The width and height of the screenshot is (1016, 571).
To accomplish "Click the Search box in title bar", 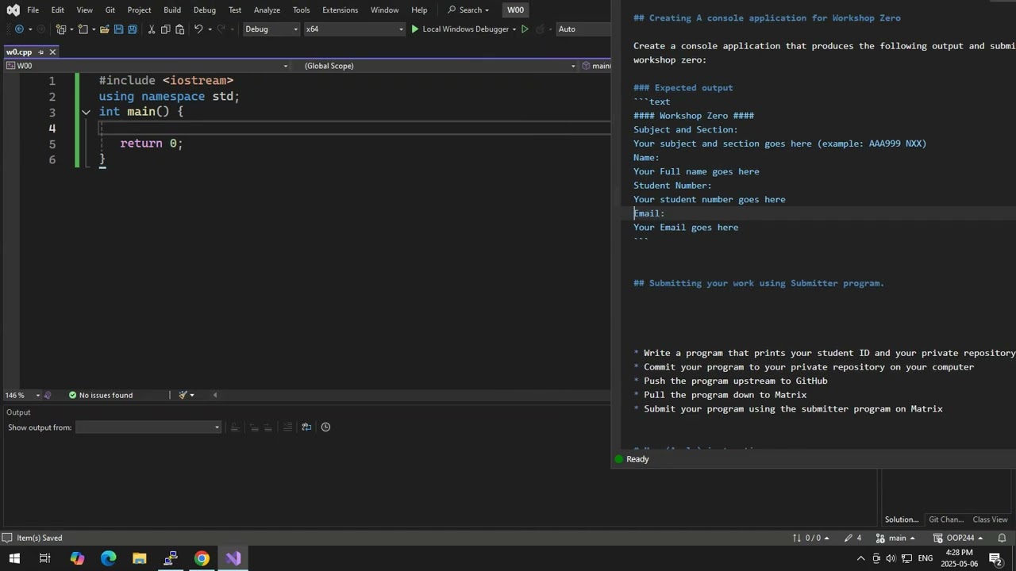I will pos(469,10).
